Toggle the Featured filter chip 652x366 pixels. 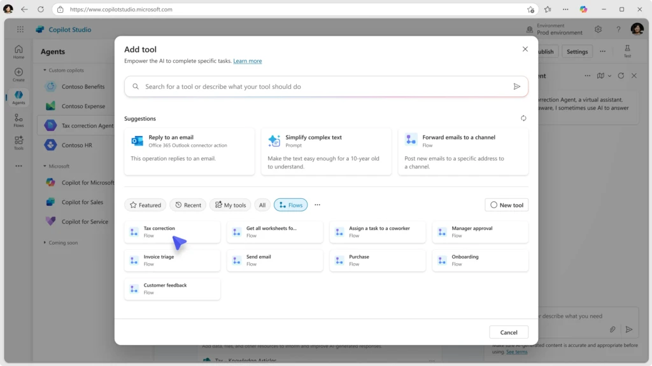(x=145, y=205)
